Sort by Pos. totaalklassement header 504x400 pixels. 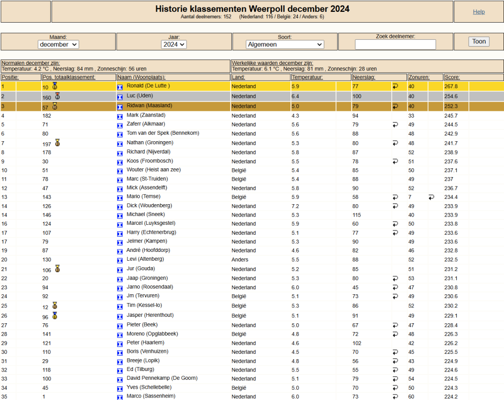tap(69, 77)
